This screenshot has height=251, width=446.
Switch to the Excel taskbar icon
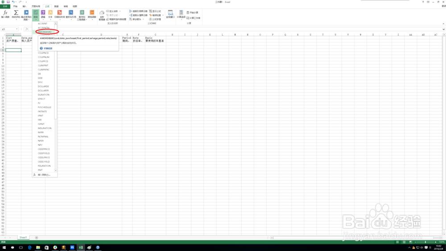click(x=81, y=247)
